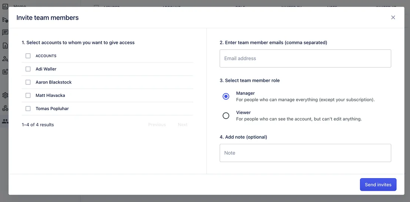Click the Aaron Blackstock account name
This screenshot has height=202, width=410.
tap(54, 82)
